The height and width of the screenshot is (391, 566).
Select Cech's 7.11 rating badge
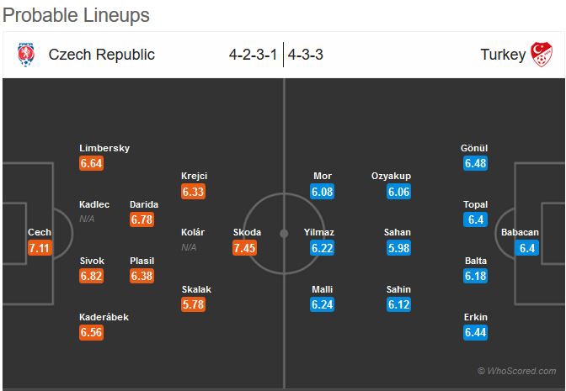click(x=40, y=248)
